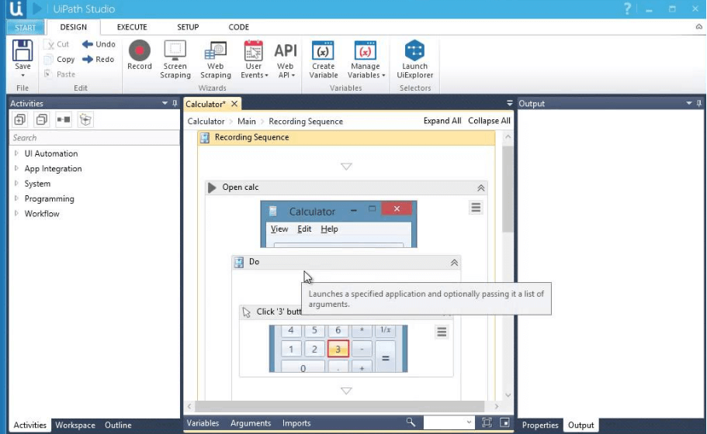The width and height of the screenshot is (707, 434).
Task: Launch UiExplorer from the Selectors group
Action: (x=415, y=60)
